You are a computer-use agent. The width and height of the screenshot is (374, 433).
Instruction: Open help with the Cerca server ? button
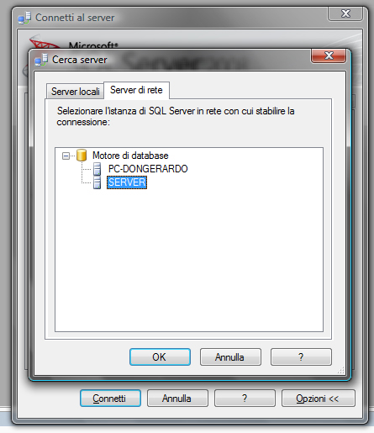[x=301, y=357]
